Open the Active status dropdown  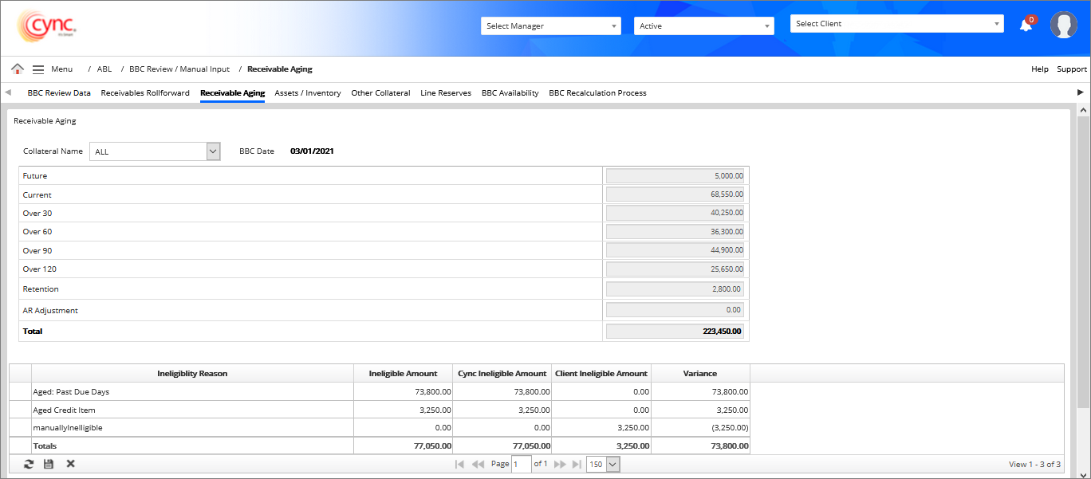click(x=703, y=26)
